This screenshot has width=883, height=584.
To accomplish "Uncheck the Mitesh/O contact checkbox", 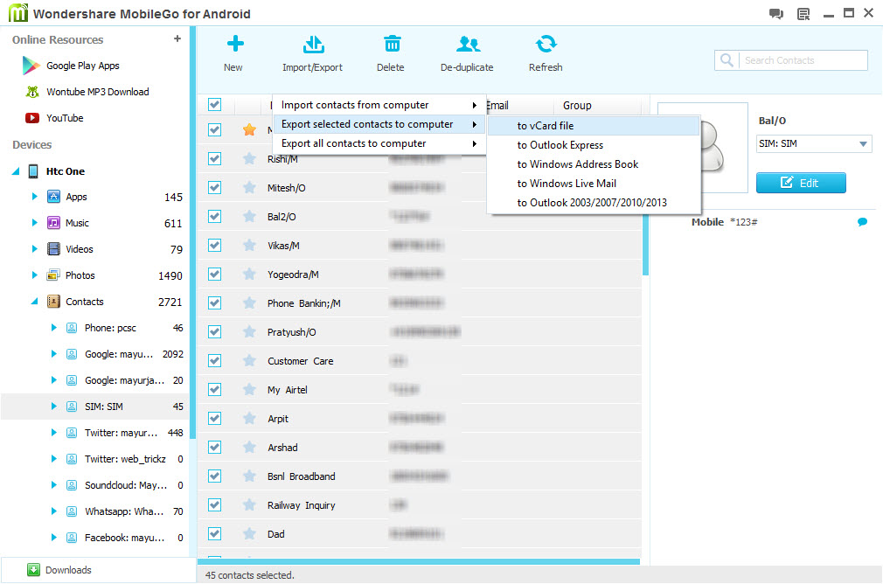I will point(214,188).
